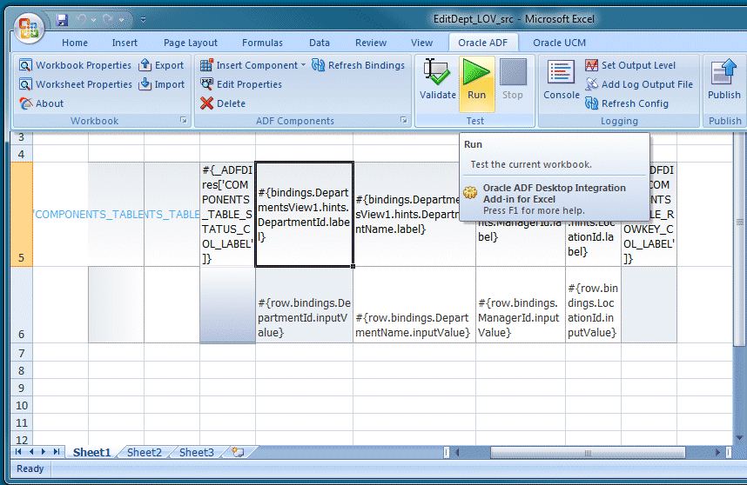The width and height of the screenshot is (747, 485).
Task: Click the horizontal scrollbar thumb
Action: tap(588, 452)
